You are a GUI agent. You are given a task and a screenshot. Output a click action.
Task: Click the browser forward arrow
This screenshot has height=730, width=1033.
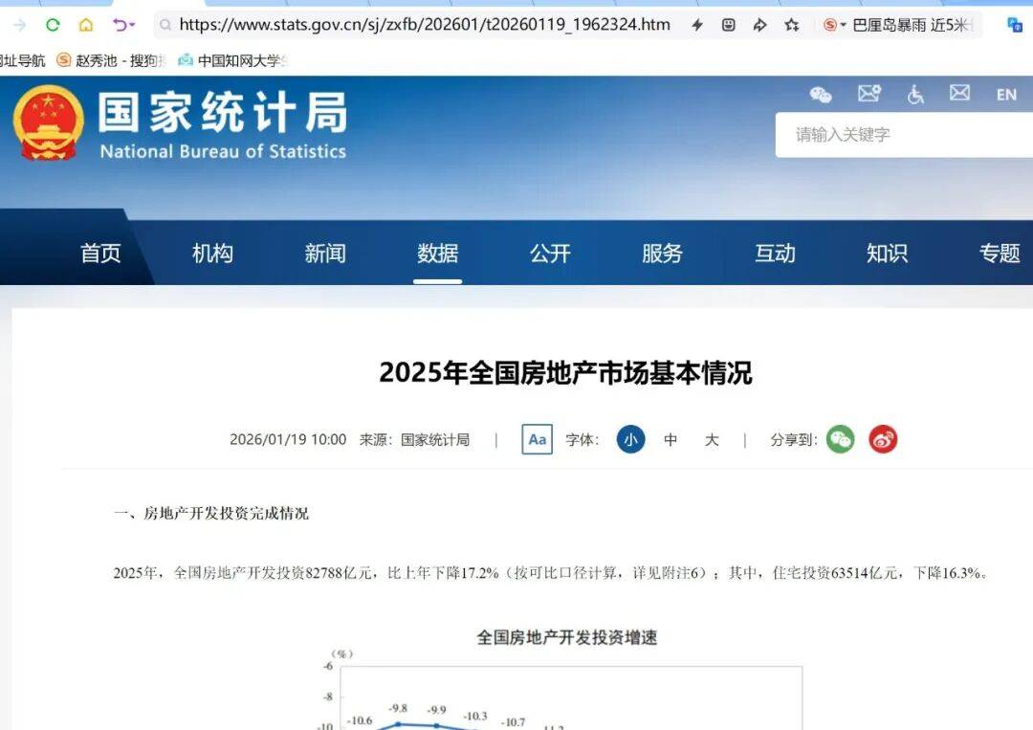pos(20,25)
